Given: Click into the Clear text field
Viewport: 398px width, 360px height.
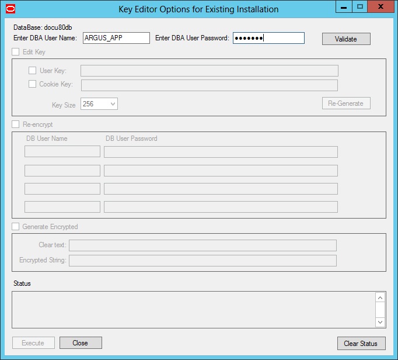Looking at the screenshot, I should point(203,245).
